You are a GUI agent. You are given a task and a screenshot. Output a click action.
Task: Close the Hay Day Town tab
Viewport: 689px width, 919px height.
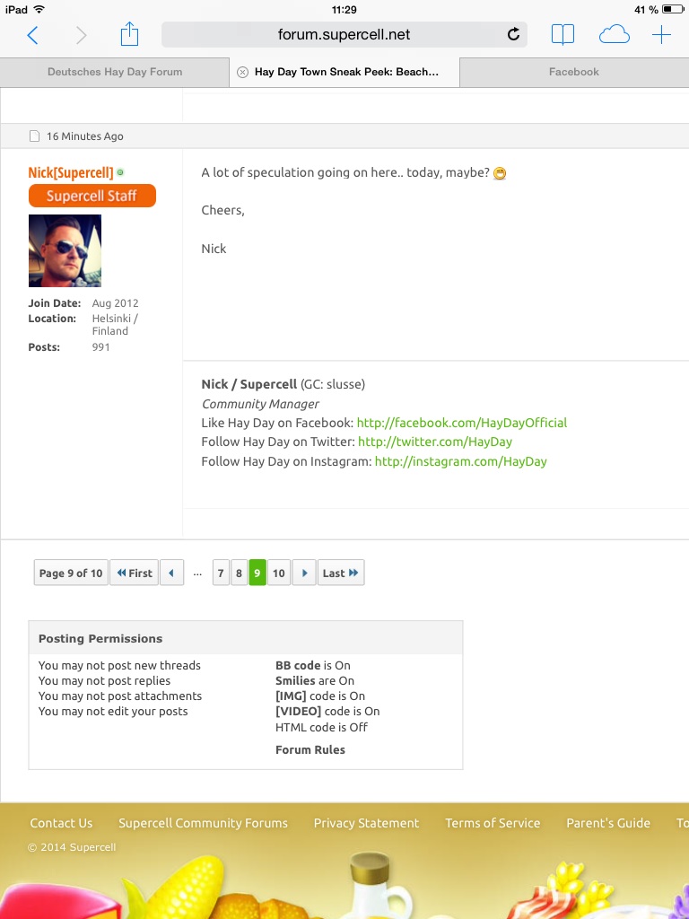[x=242, y=72]
